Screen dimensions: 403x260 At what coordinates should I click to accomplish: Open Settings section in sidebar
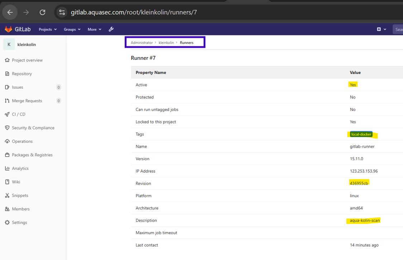click(20, 222)
